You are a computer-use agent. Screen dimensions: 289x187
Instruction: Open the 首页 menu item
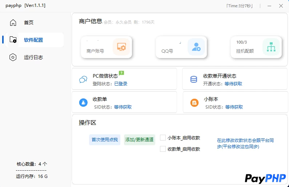29,23
